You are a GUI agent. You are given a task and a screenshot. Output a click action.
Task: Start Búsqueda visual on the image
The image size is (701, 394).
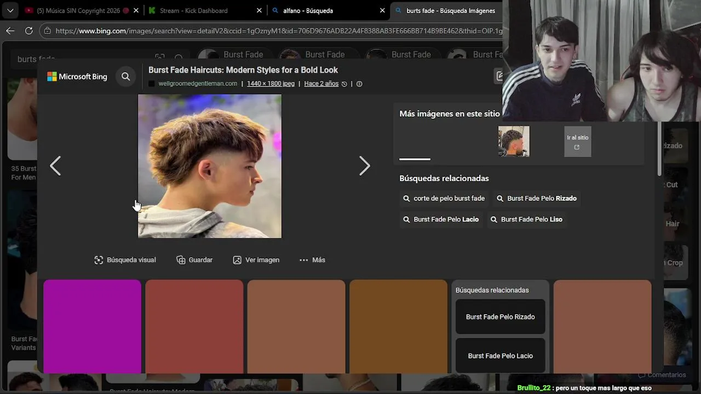pyautogui.click(x=125, y=260)
